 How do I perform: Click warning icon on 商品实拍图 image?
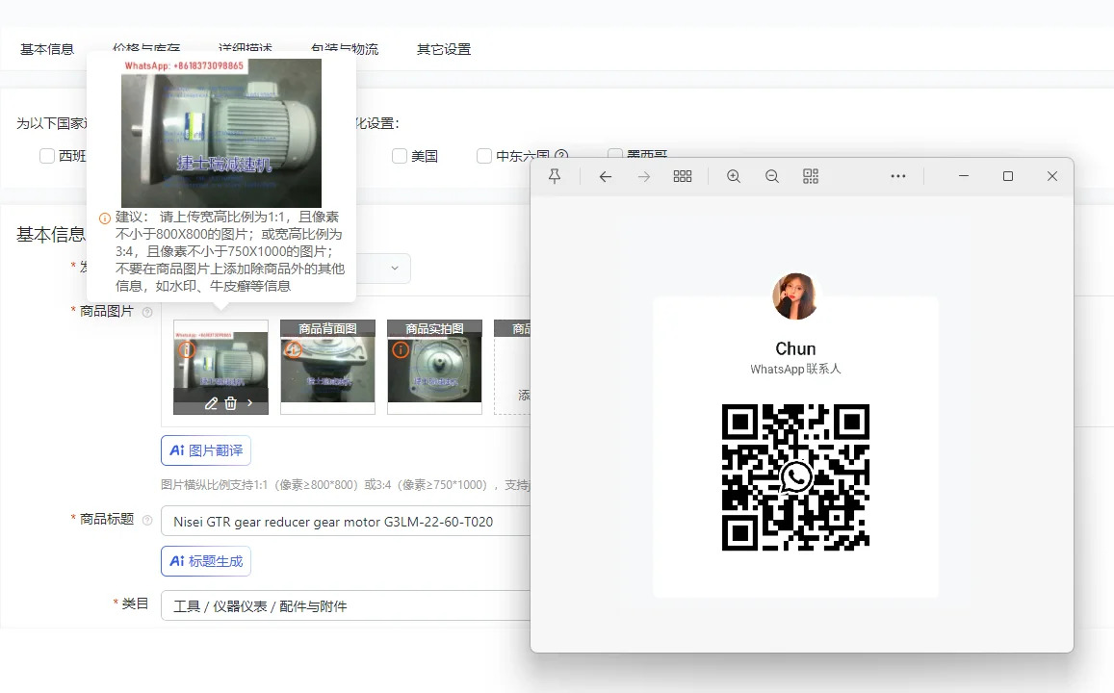pos(401,349)
